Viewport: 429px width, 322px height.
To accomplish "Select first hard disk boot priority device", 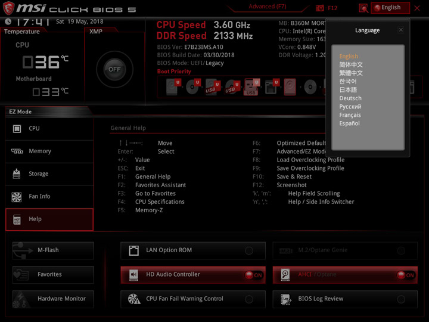I will [173, 86].
